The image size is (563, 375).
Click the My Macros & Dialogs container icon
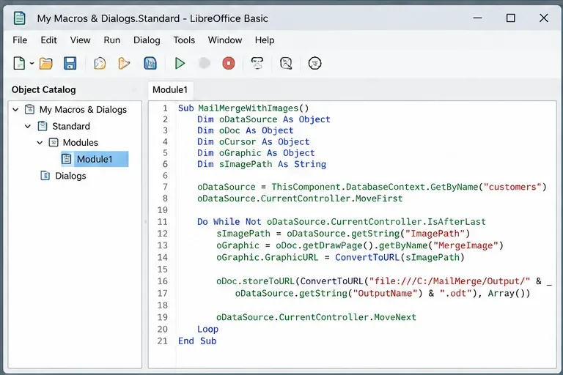(x=30, y=109)
